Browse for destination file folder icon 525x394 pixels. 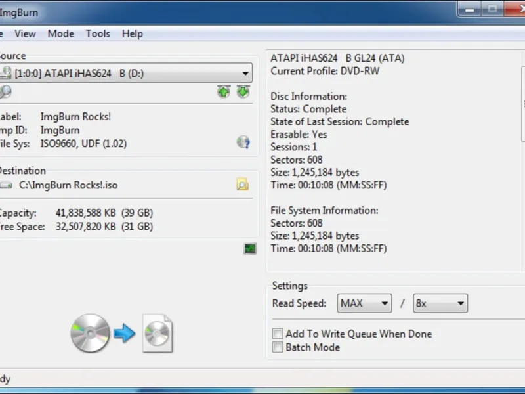242,185
